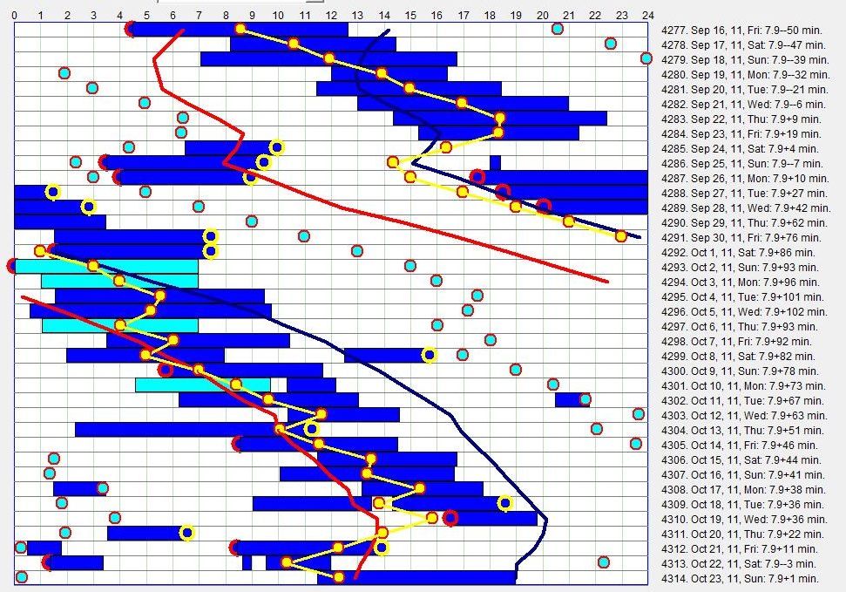Click the cyan dot in row 4279 at hour 24

[x=646, y=58]
